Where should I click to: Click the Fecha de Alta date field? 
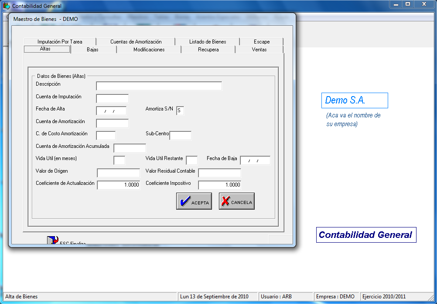click(x=111, y=111)
